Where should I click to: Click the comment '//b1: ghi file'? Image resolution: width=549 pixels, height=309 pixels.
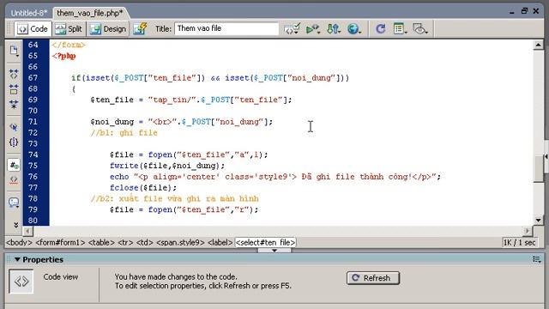pyautogui.click(x=124, y=133)
